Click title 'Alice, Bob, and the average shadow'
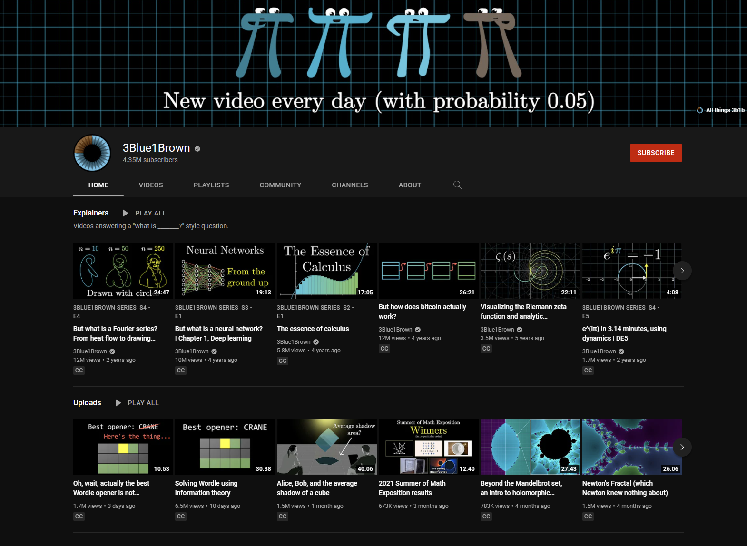Screen dimensions: 747x546 click(317, 488)
